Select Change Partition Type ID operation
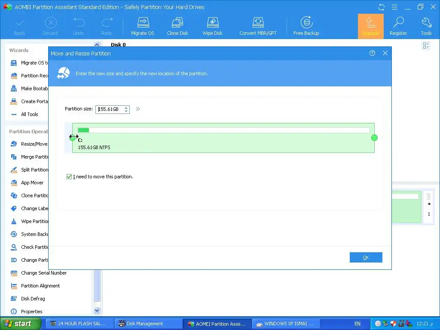 click(29, 260)
